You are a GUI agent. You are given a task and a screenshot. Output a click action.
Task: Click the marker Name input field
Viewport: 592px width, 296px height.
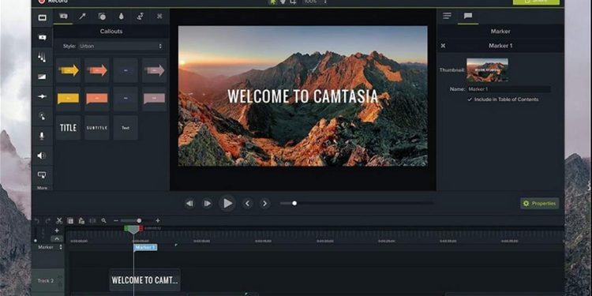pos(509,89)
